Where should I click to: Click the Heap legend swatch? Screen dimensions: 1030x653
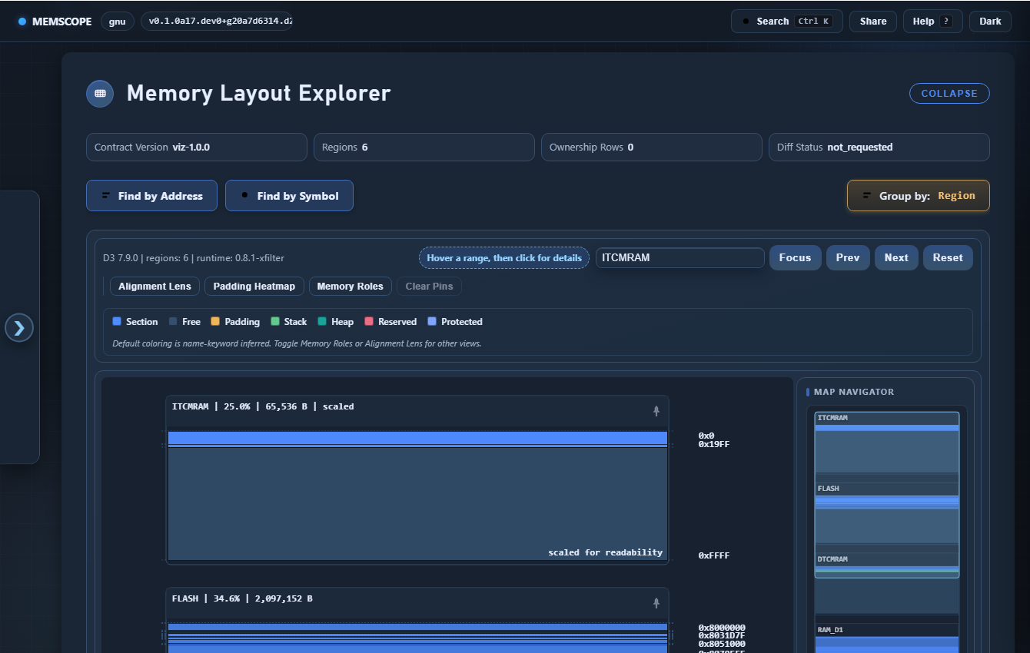point(322,322)
